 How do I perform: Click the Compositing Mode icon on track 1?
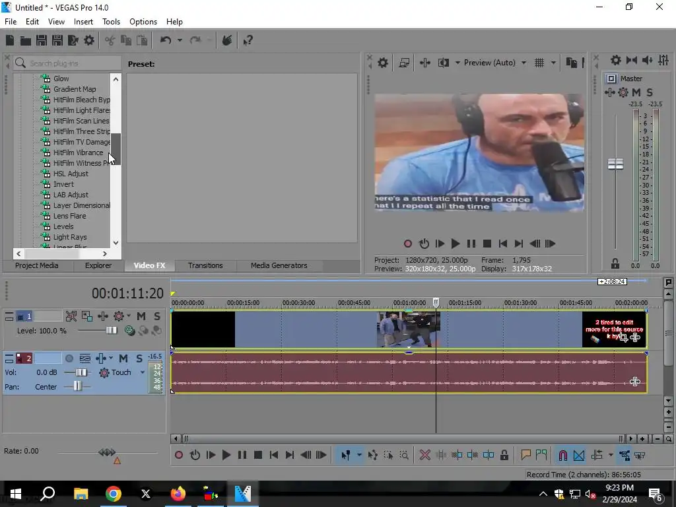click(x=130, y=330)
